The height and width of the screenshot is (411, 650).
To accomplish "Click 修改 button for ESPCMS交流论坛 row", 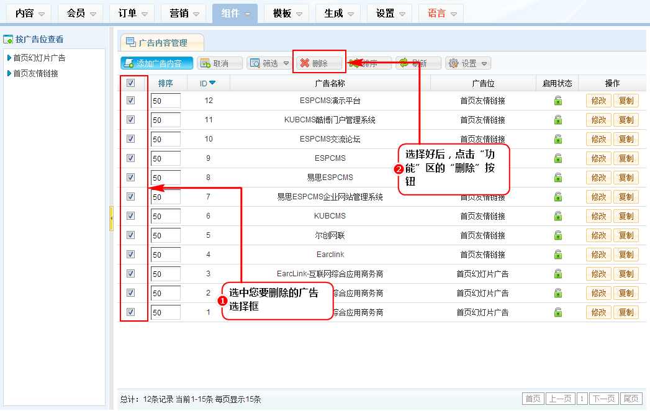I will (598, 139).
